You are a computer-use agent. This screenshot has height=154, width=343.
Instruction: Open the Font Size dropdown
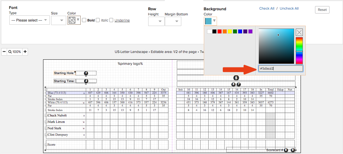coord(59,20)
